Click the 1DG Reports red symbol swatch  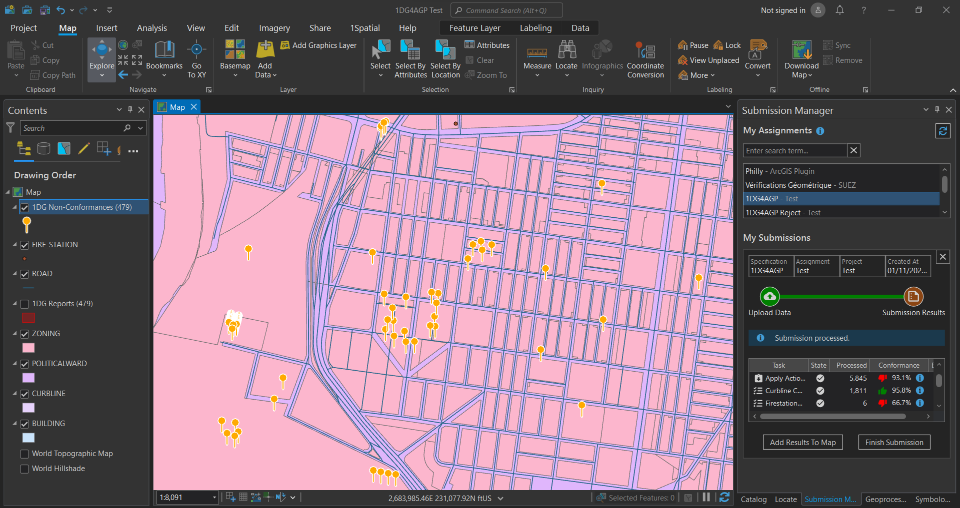tap(28, 318)
